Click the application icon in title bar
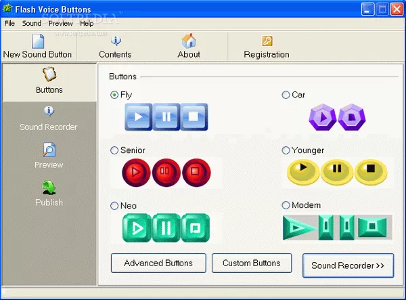This screenshot has width=406, height=300. point(7,9)
